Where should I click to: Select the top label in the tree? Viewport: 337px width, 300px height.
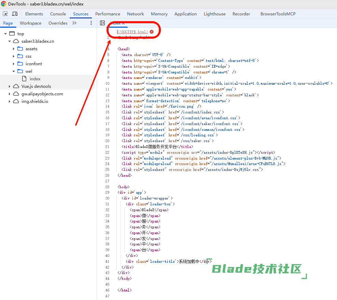point(20,34)
